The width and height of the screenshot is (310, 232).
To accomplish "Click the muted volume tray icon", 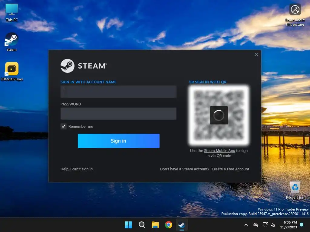I will pyautogui.click(x=273, y=225).
